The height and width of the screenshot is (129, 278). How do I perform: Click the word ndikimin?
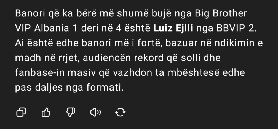234,43
